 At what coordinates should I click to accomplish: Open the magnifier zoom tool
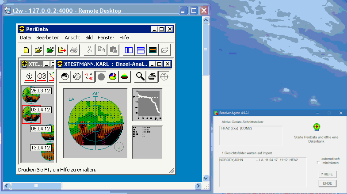coord(140,76)
